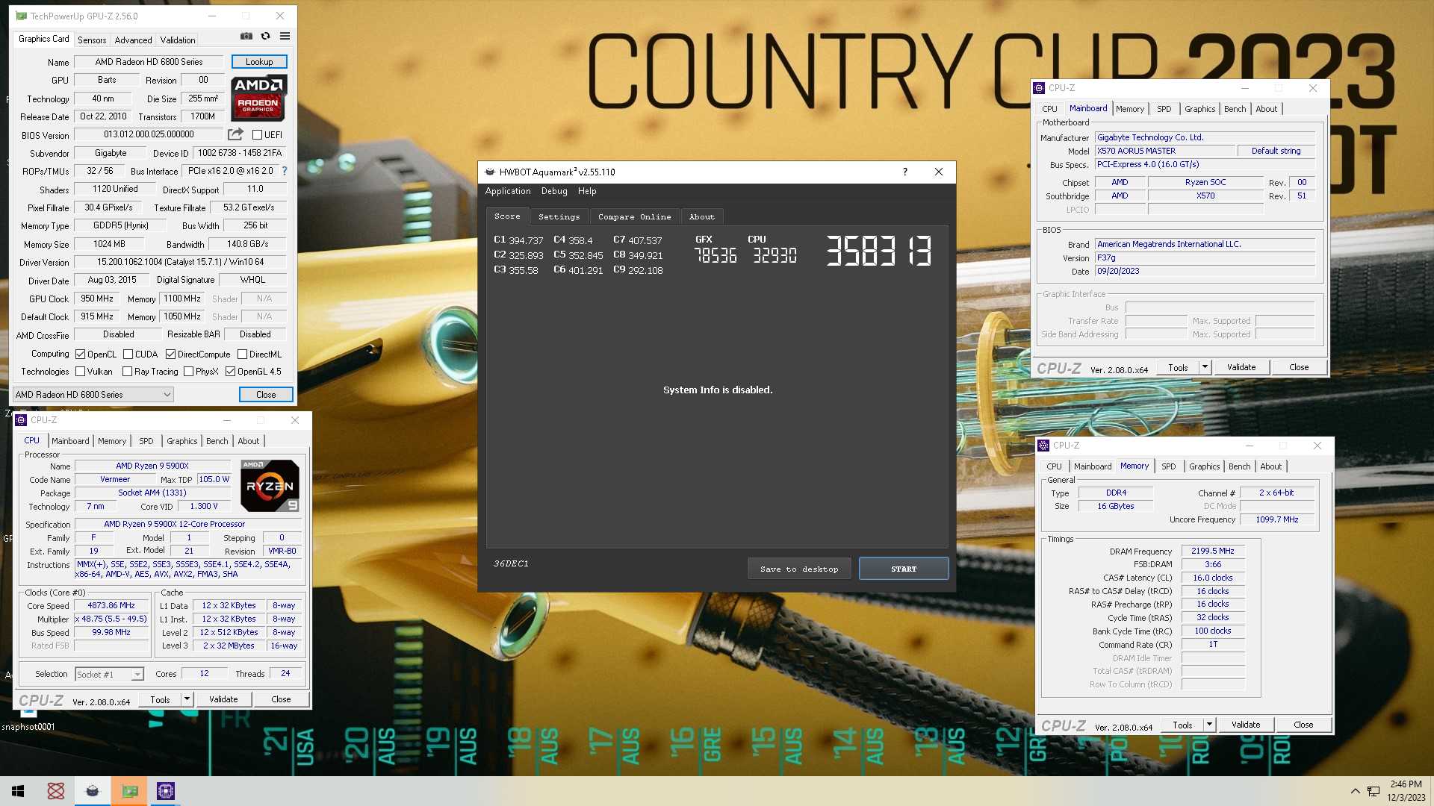1434x806 pixels.
Task: Show hidden system tray icons
Action: [x=1355, y=791]
